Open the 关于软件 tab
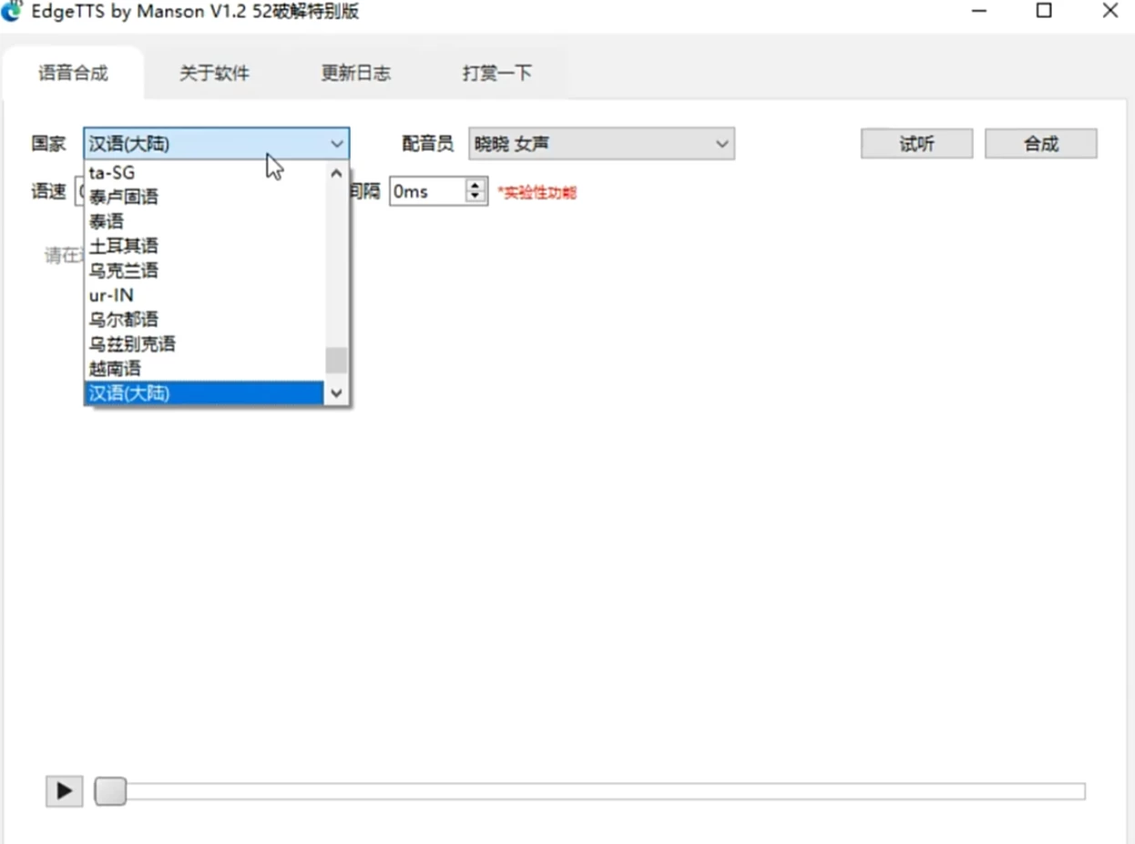Image resolution: width=1135 pixels, height=844 pixels. coord(214,74)
